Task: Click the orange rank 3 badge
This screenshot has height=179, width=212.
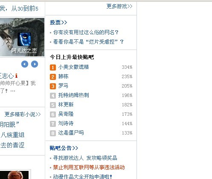Action: 53,86
